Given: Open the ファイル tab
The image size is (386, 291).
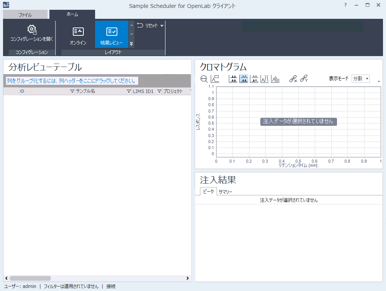Looking at the screenshot, I should coord(25,15).
